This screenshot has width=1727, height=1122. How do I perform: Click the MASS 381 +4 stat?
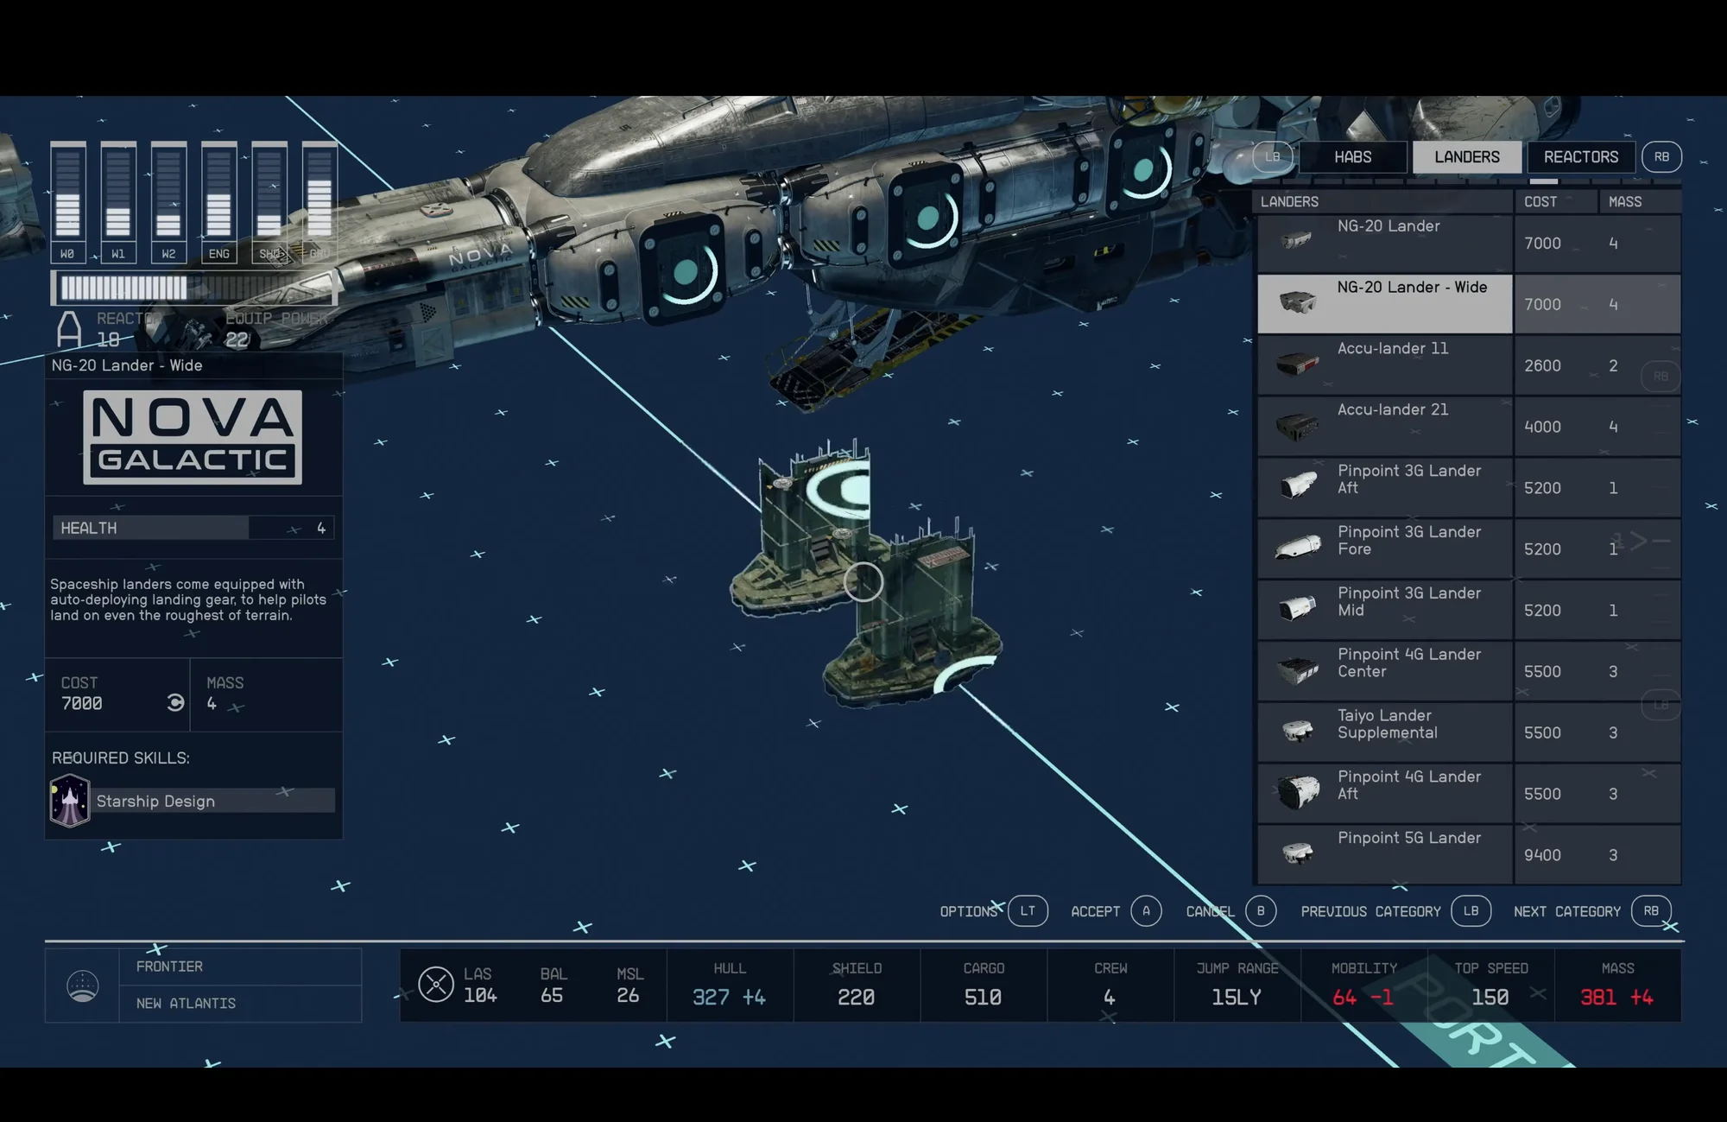click(x=1617, y=985)
